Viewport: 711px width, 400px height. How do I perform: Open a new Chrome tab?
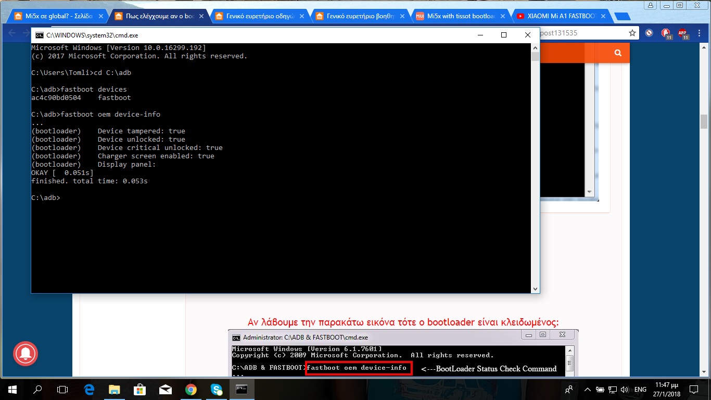622,16
